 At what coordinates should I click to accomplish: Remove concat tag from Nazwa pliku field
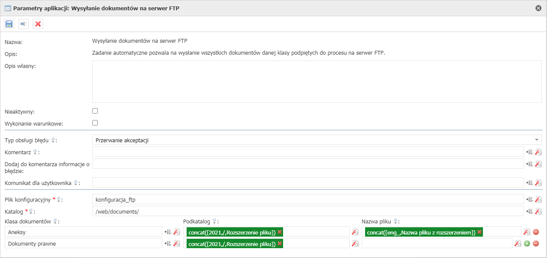click(480, 232)
